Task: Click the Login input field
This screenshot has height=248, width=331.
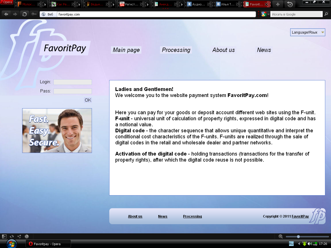Action: [x=73, y=82]
